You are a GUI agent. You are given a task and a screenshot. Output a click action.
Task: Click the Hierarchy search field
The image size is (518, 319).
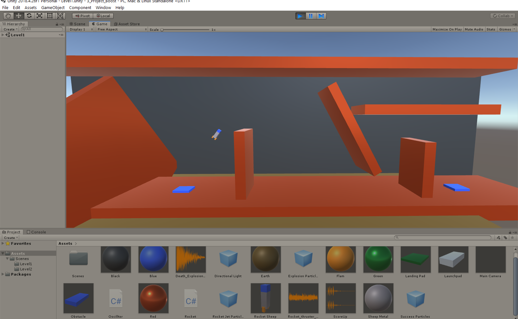tap(42, 29)
